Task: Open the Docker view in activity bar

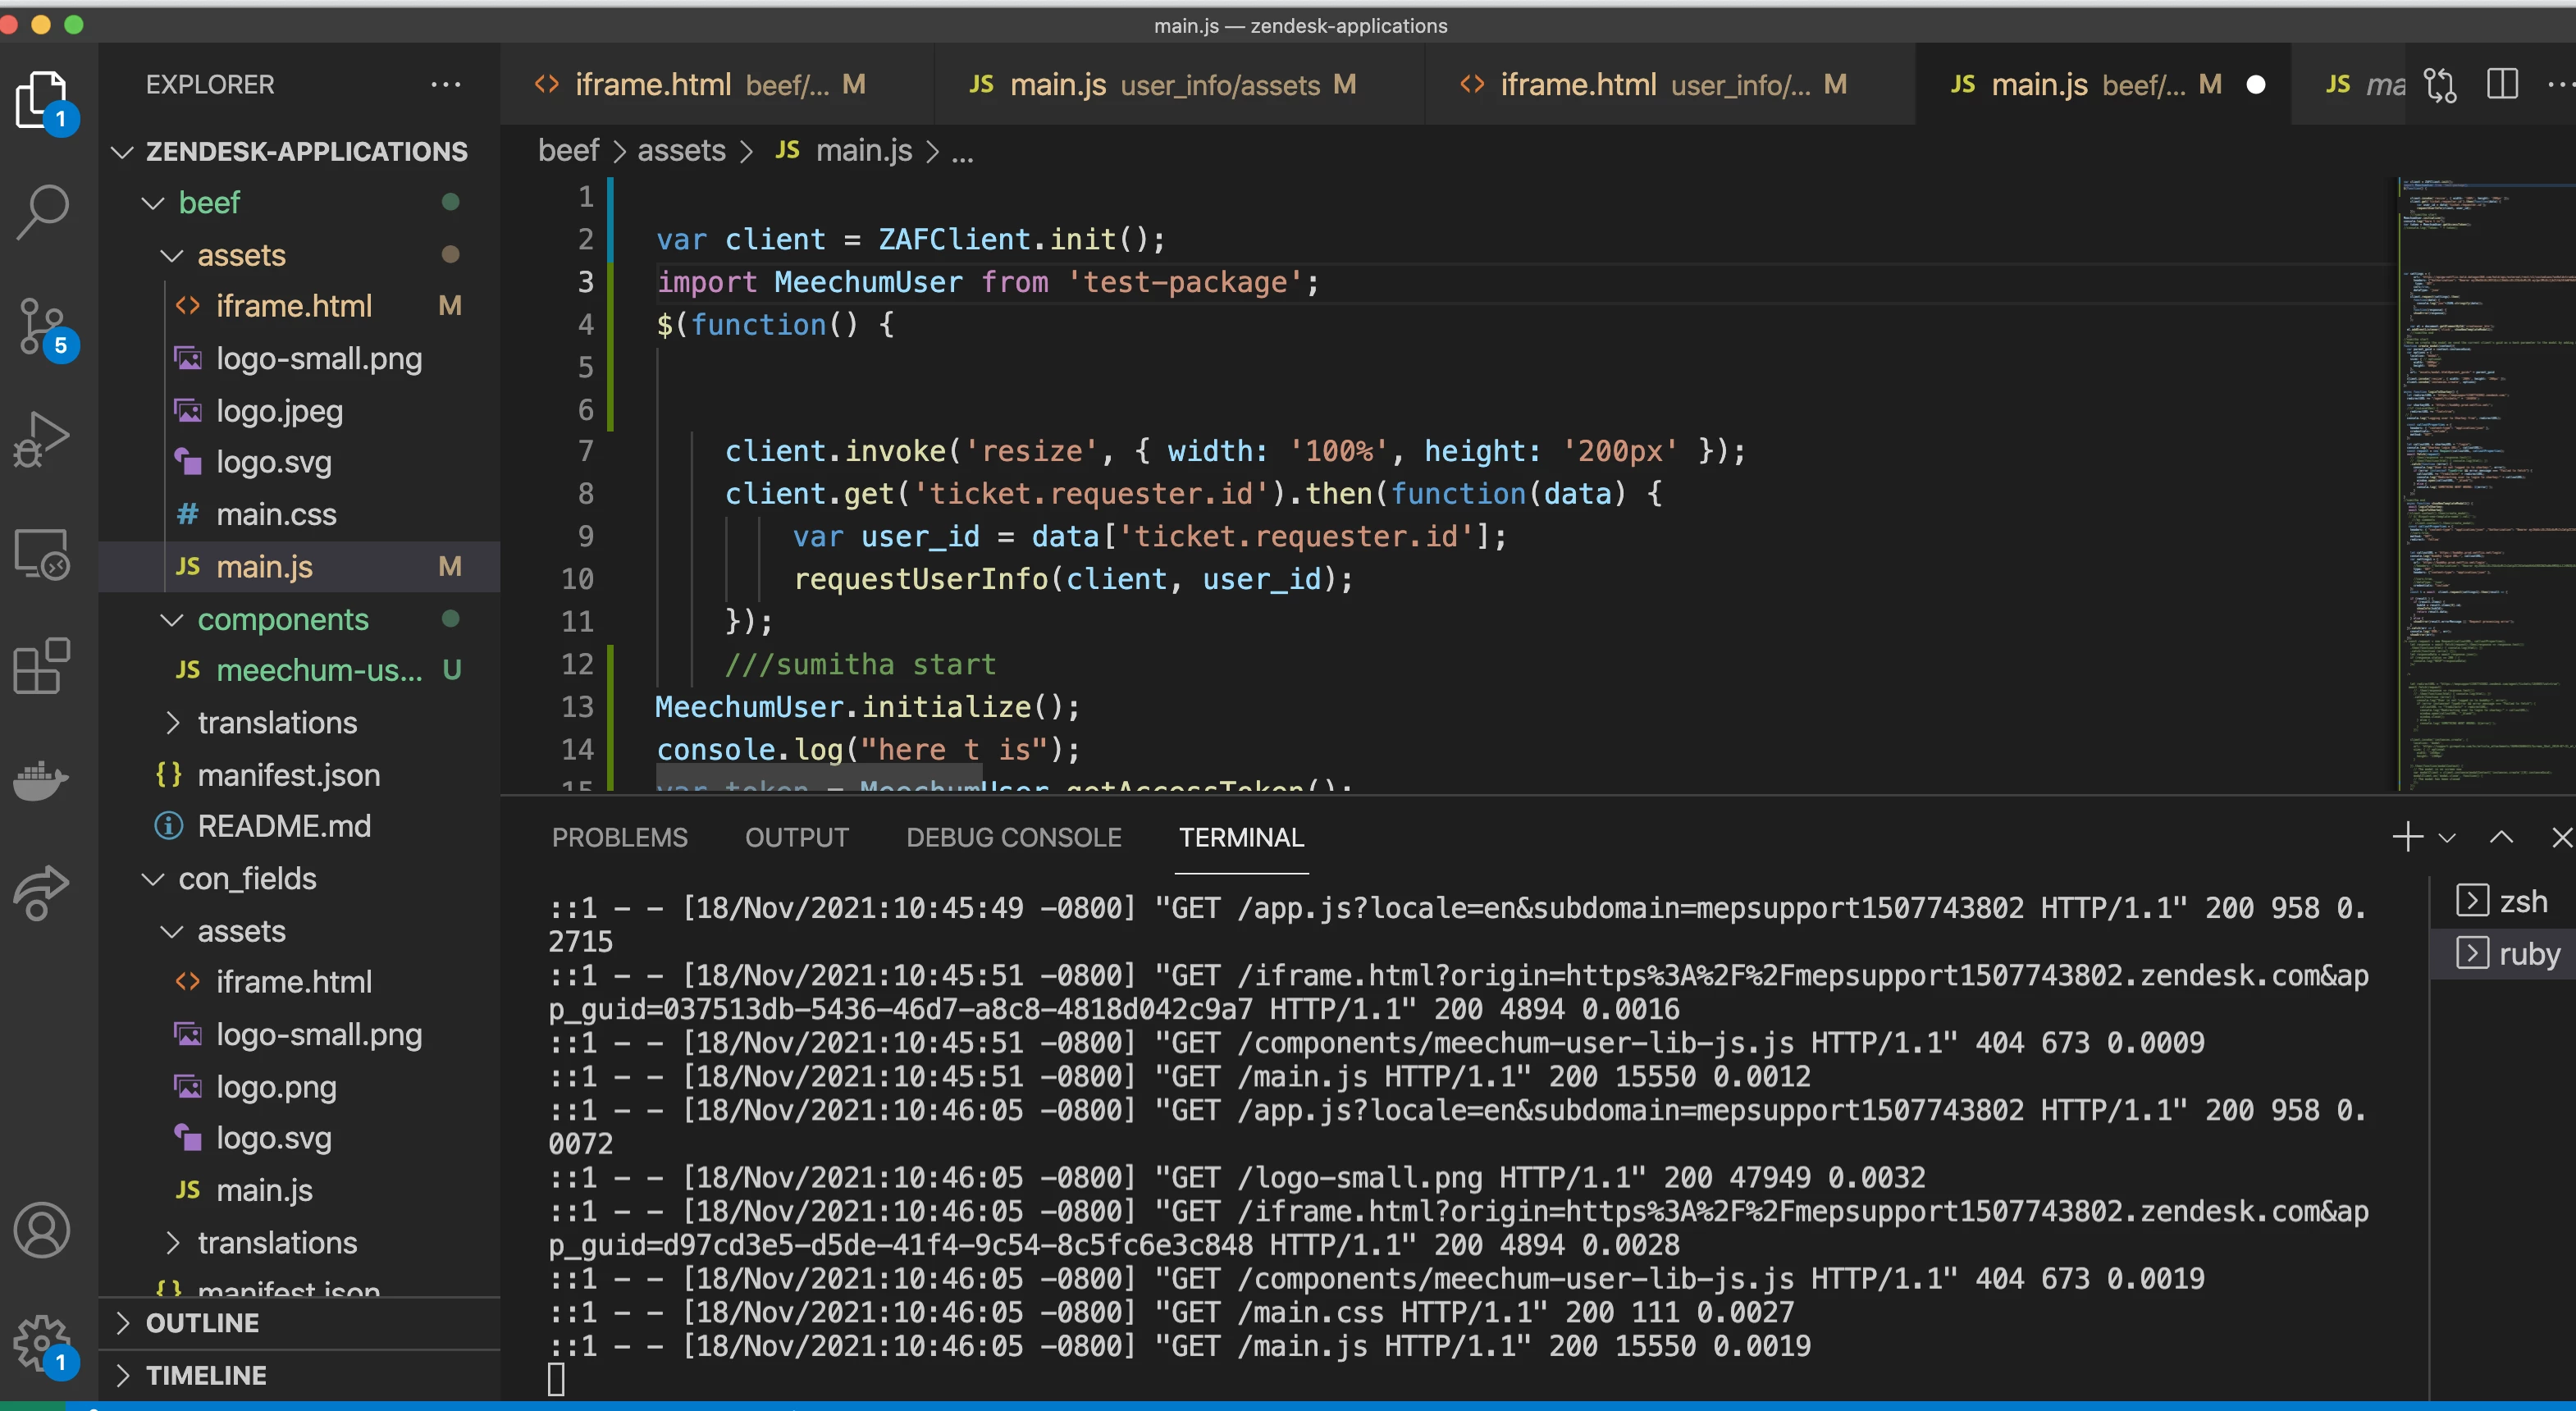Action: point(42,779)
